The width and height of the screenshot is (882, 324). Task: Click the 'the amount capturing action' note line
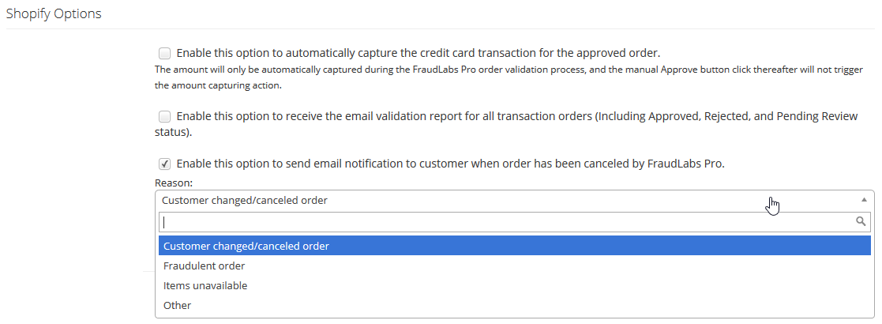point(218,86)
